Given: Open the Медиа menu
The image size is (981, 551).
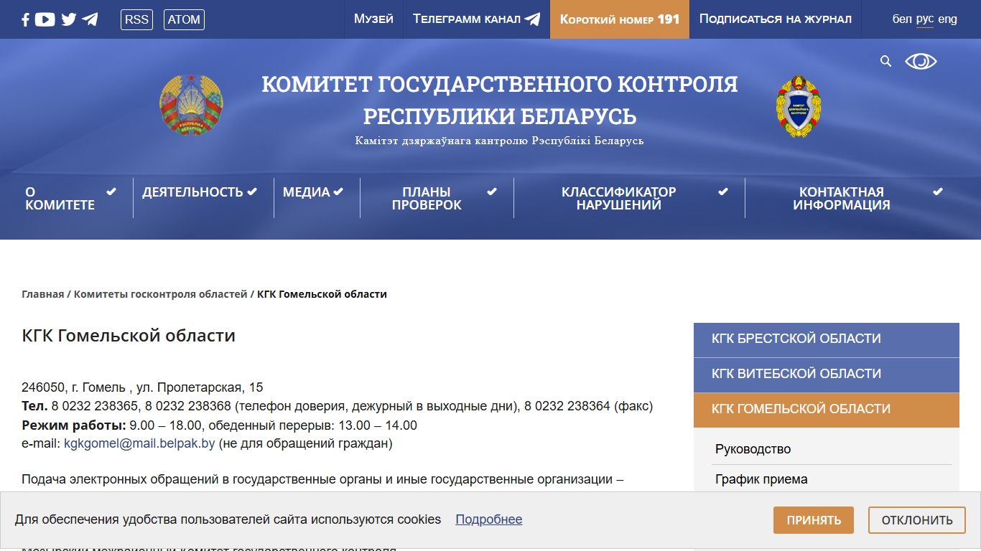Looking at the screenshot, I should tap(307, 192).
